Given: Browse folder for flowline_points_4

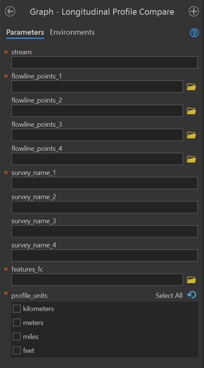Looking at the screenshot, I should click(x=191, y=159).
